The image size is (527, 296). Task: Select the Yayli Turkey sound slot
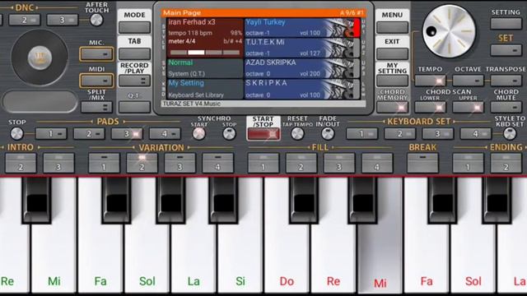pyautogui.click(x=302, y=27)
